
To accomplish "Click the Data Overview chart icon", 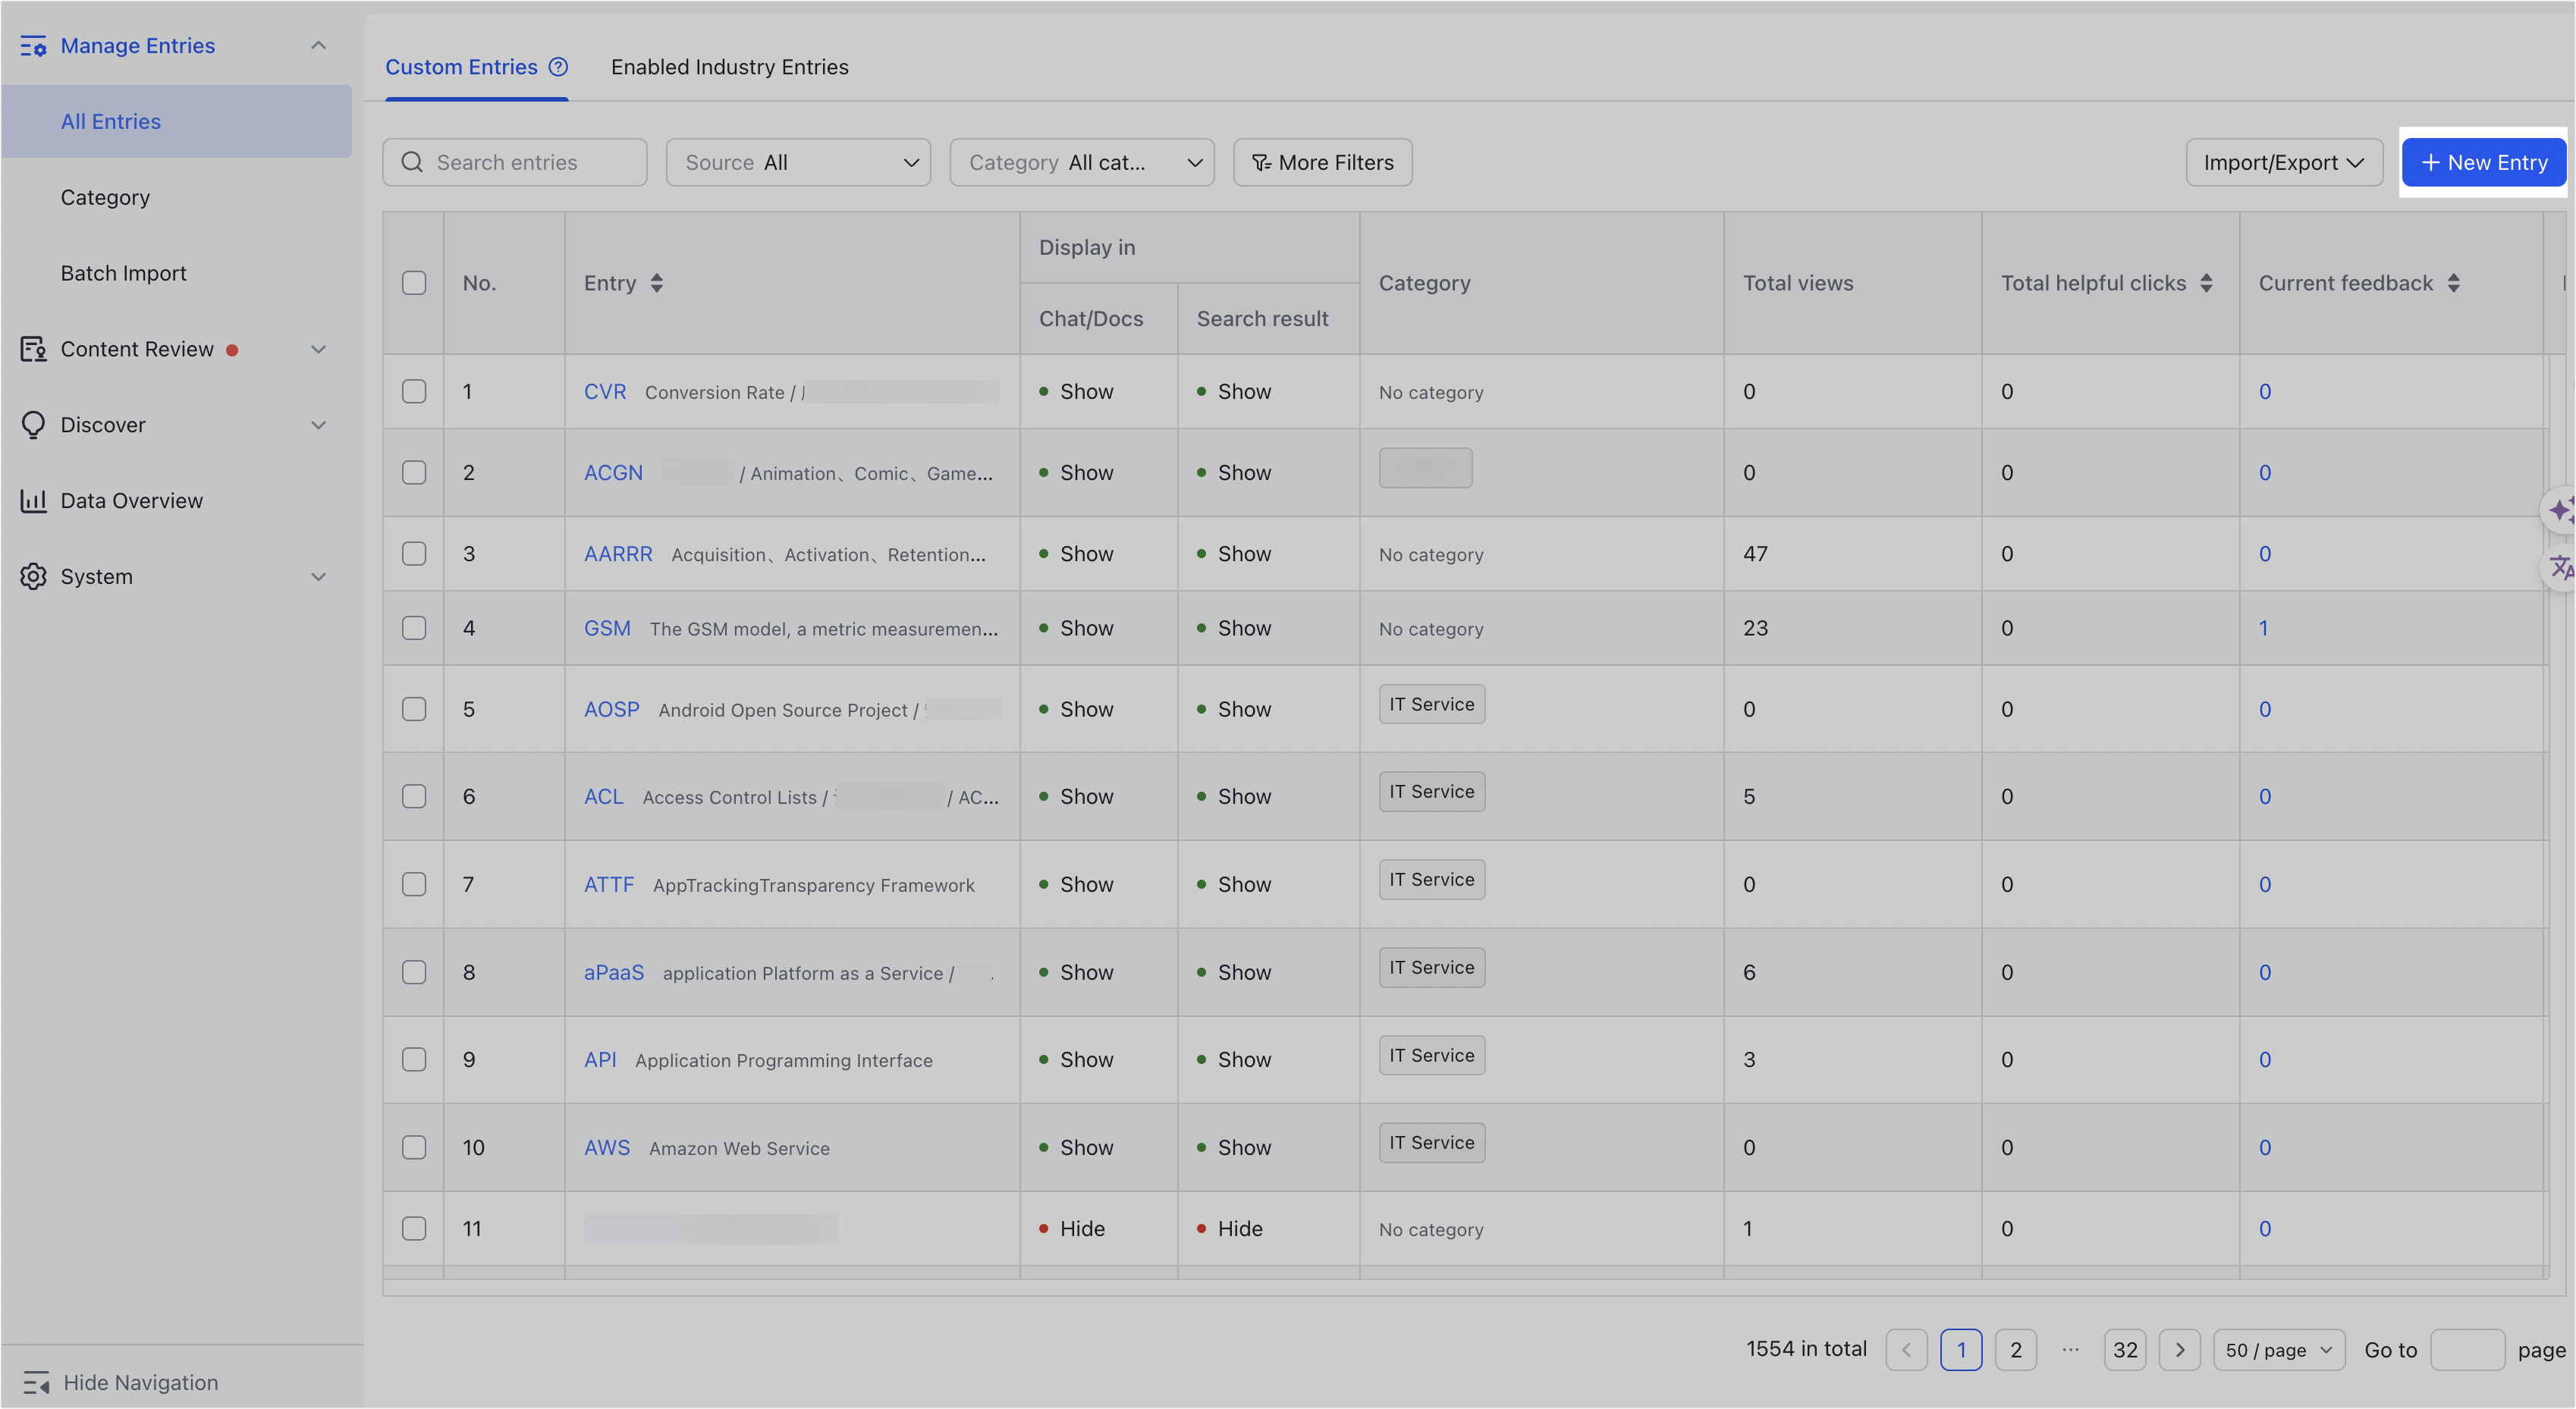I will coord(33,501).
